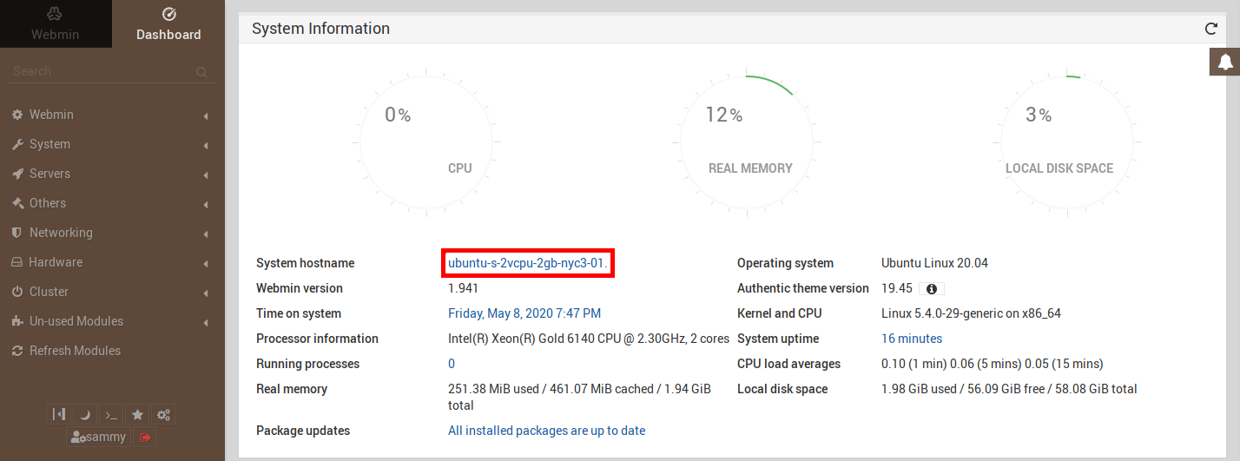Select the Dashboard tab
Viewport: 1240px width, 461px height.
click(168, 24)
